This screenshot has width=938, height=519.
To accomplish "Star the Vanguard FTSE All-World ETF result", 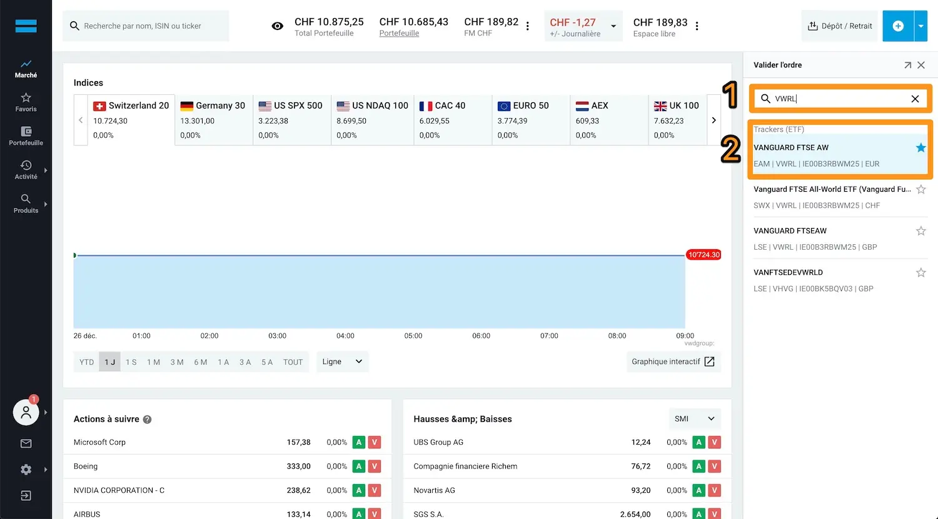I will [920, 189].
